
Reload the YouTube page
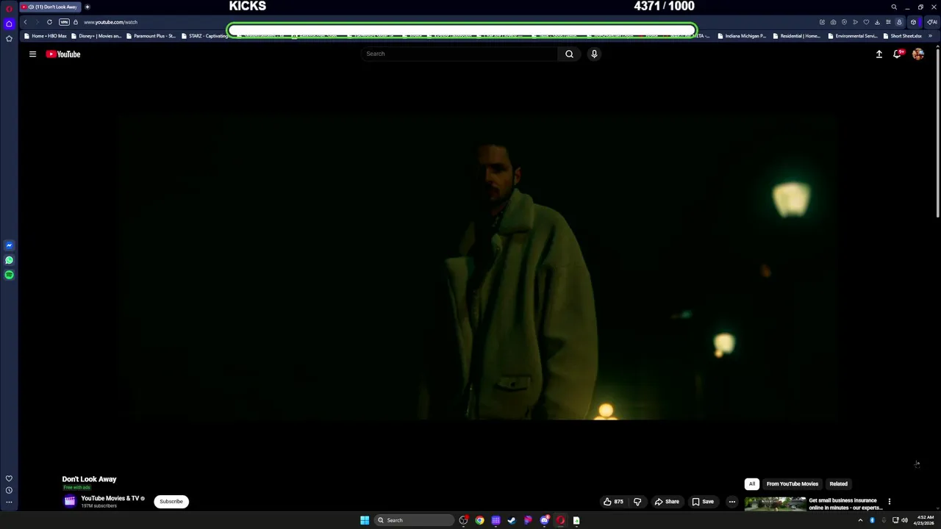pos(49,22)
